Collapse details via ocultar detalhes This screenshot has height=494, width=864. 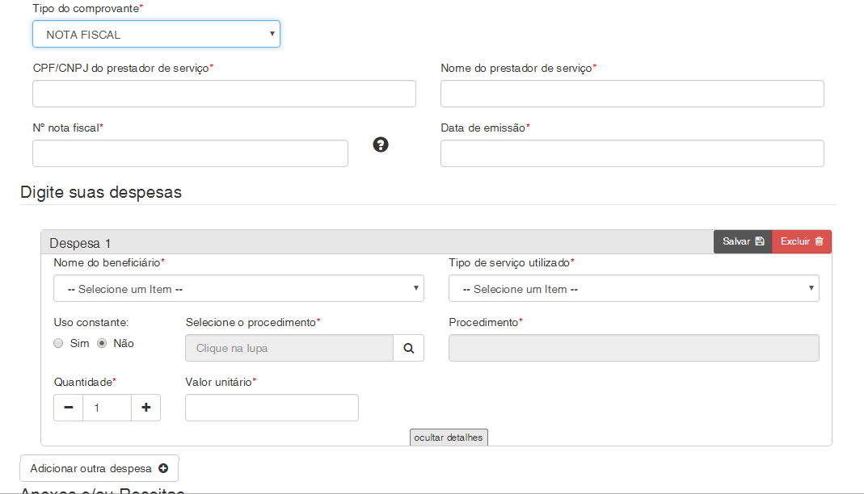point(449,437)
